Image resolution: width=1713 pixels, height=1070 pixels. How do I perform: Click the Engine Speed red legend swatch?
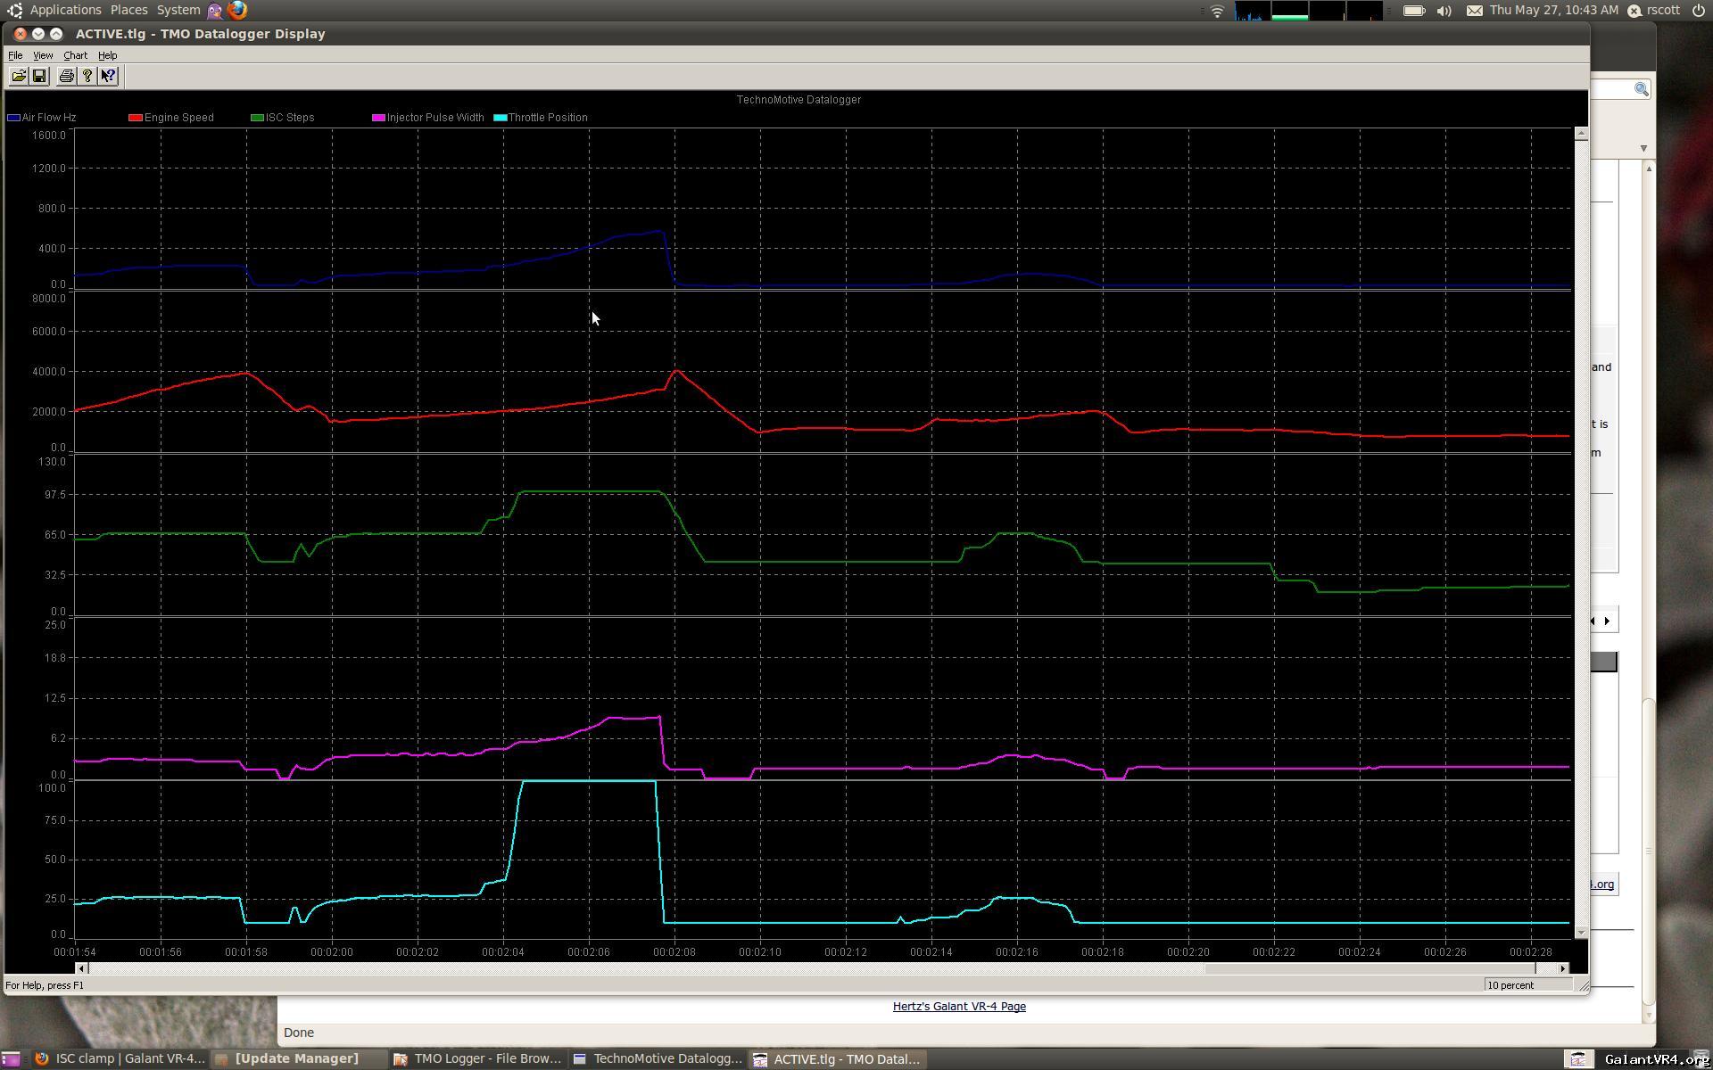point(136,118)
